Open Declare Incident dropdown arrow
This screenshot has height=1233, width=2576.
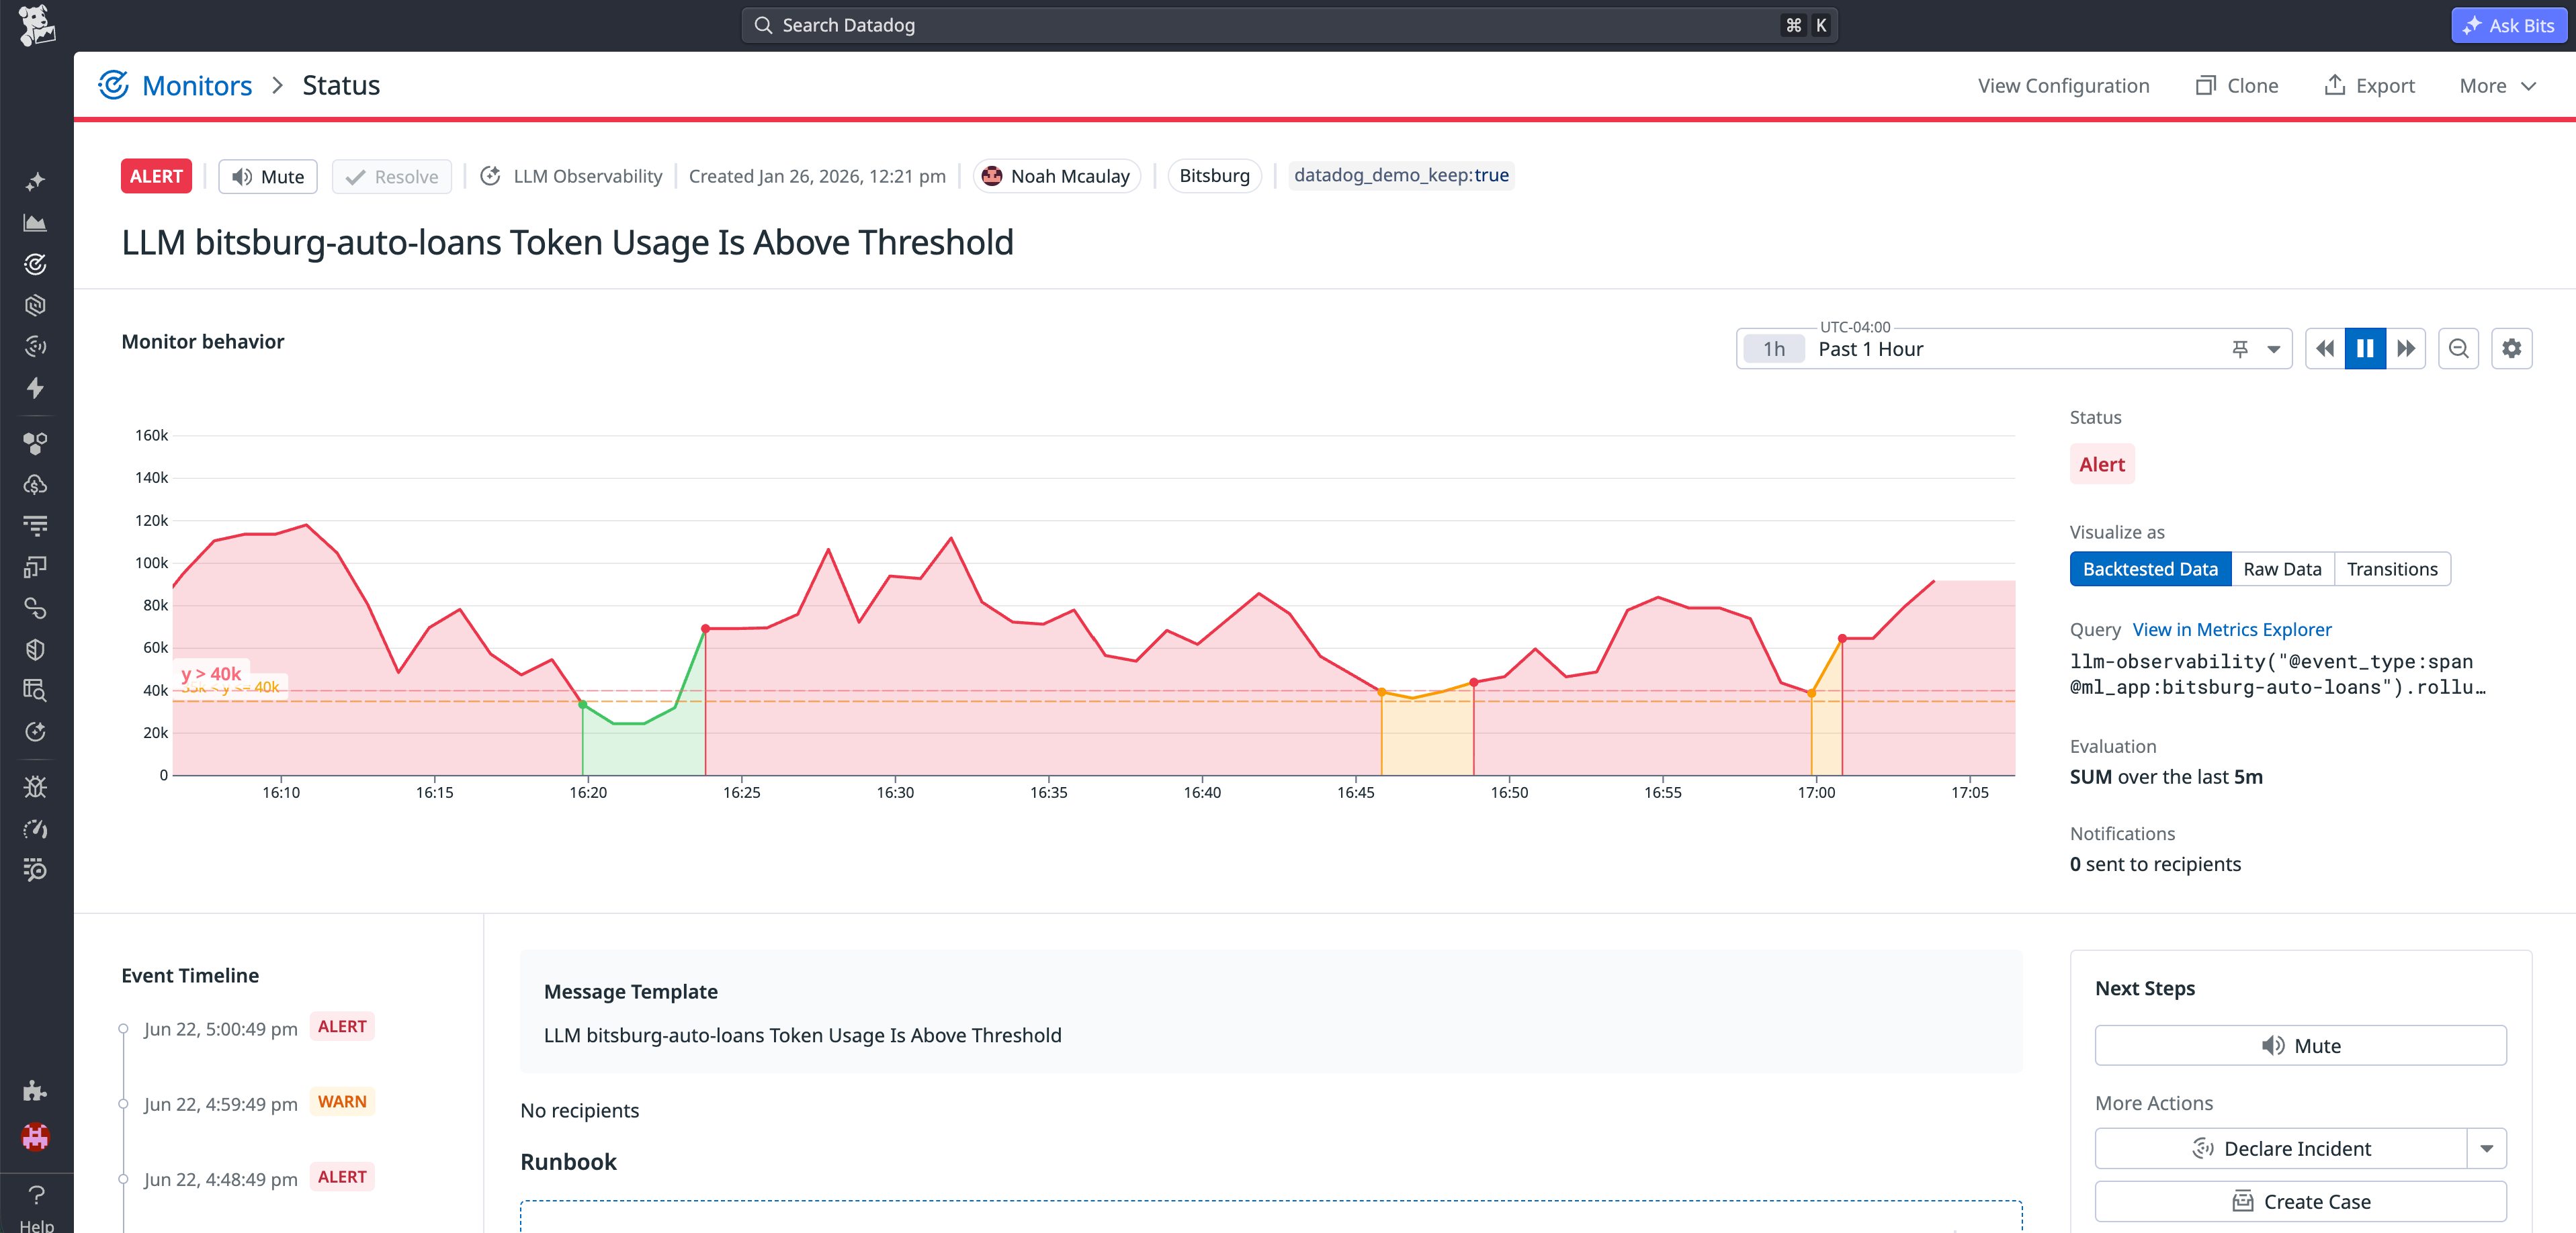[x=2486, y=1149]
